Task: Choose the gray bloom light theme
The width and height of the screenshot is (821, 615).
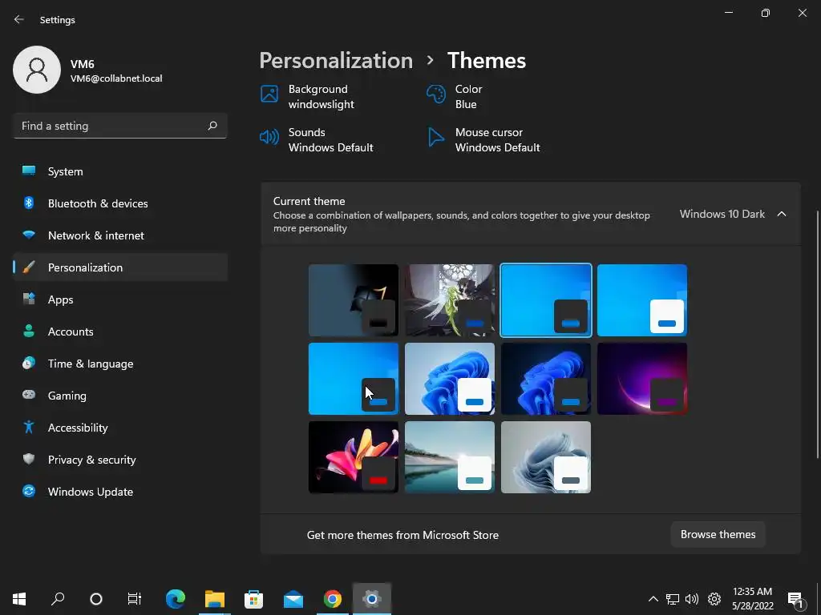Action: pos(545,457)
